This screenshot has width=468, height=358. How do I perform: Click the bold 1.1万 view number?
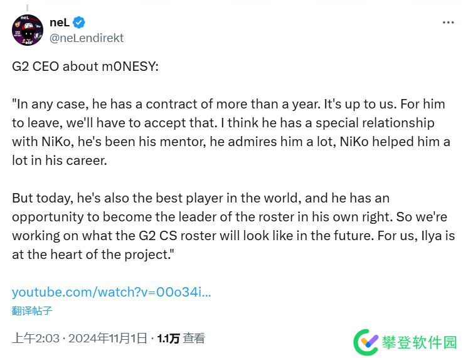coord(168,339)
